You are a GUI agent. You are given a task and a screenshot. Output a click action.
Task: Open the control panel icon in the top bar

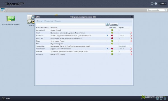[x=3, y=10]
